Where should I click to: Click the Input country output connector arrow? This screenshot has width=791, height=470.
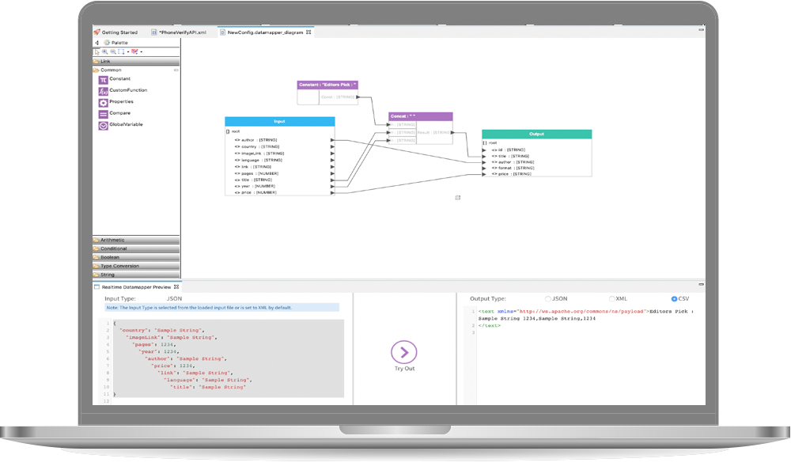tap(332, 147)
